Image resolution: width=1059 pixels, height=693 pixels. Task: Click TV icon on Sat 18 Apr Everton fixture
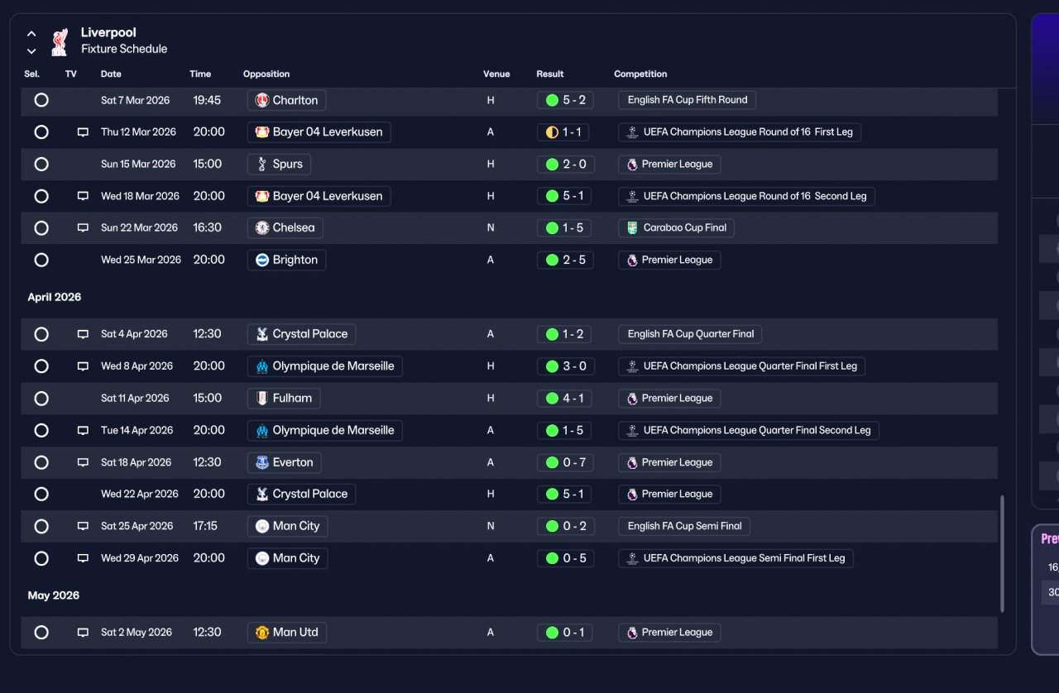pyautogui.click(x=83, y=463)
